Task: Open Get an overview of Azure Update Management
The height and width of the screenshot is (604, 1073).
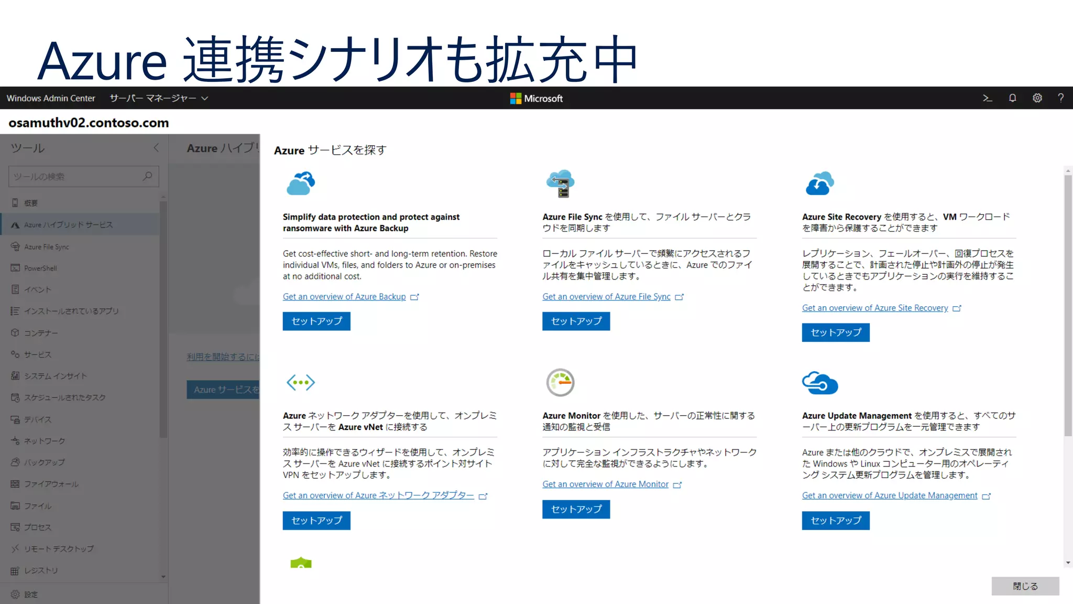Action: (x=890, y=496)
